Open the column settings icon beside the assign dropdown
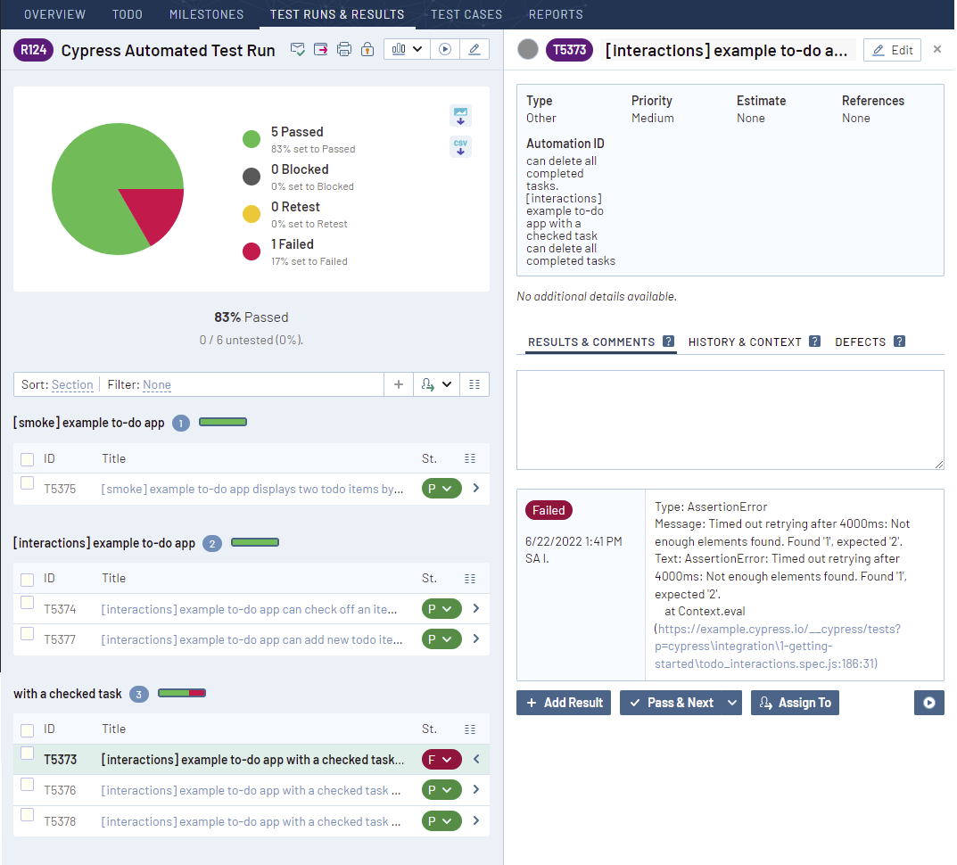Image resolution: width=957 pixels, height=865 pixels. point(474,383)
